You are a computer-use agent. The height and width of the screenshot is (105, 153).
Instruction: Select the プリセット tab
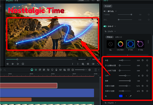pyautogui.click(x=110, y=37)
